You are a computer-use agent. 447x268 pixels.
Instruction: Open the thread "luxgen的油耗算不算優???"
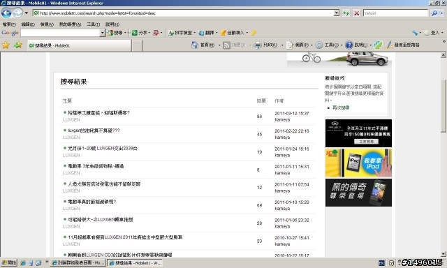click(94, 131)
